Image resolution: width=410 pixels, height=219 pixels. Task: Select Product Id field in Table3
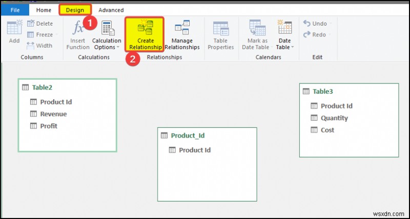pos(337,106)
